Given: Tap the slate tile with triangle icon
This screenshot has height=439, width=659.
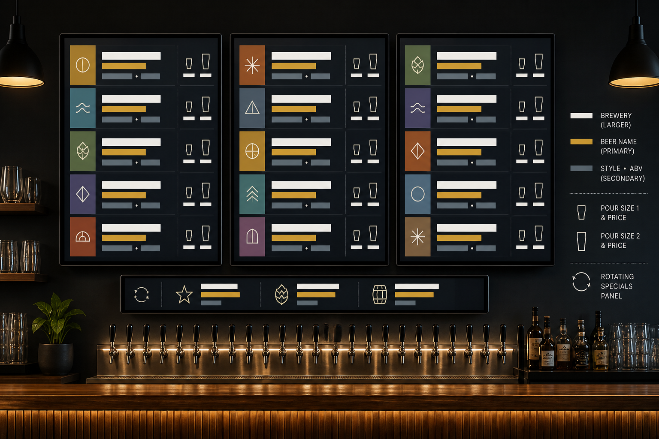Looking at the screenshot, I should (x=252, y=108).
